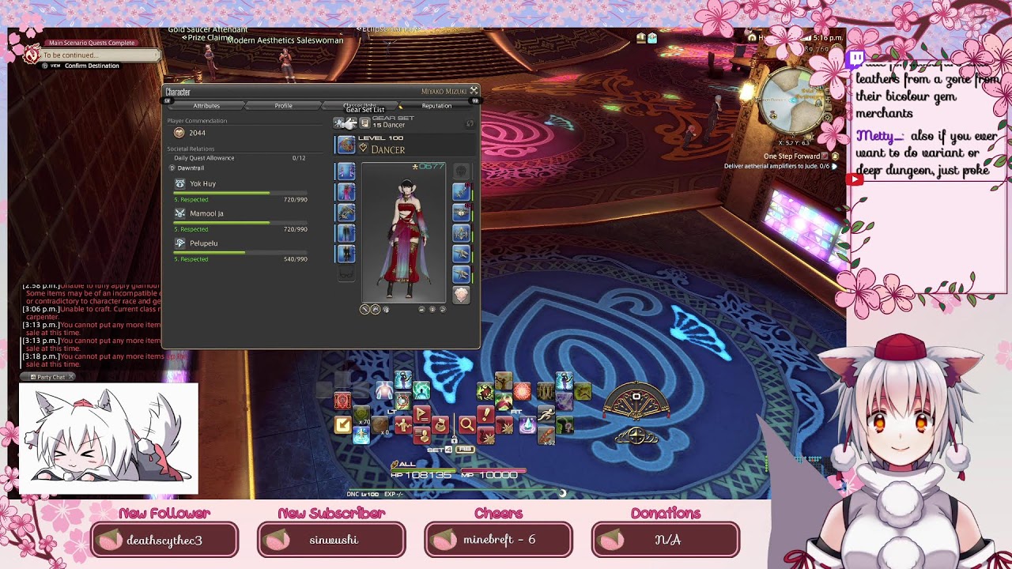This screenshot has height=569, width=1012.
Task: Toggle first character display option below model
Action: [364, 308]
